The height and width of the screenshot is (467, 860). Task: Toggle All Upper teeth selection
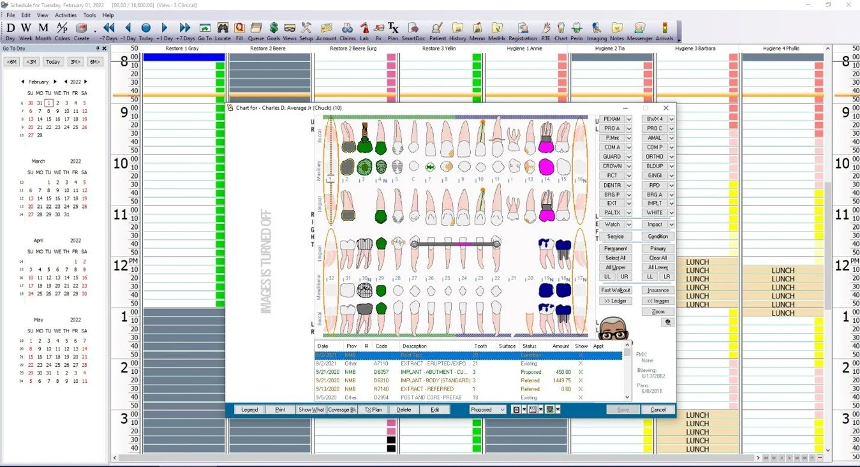(615, 267)
